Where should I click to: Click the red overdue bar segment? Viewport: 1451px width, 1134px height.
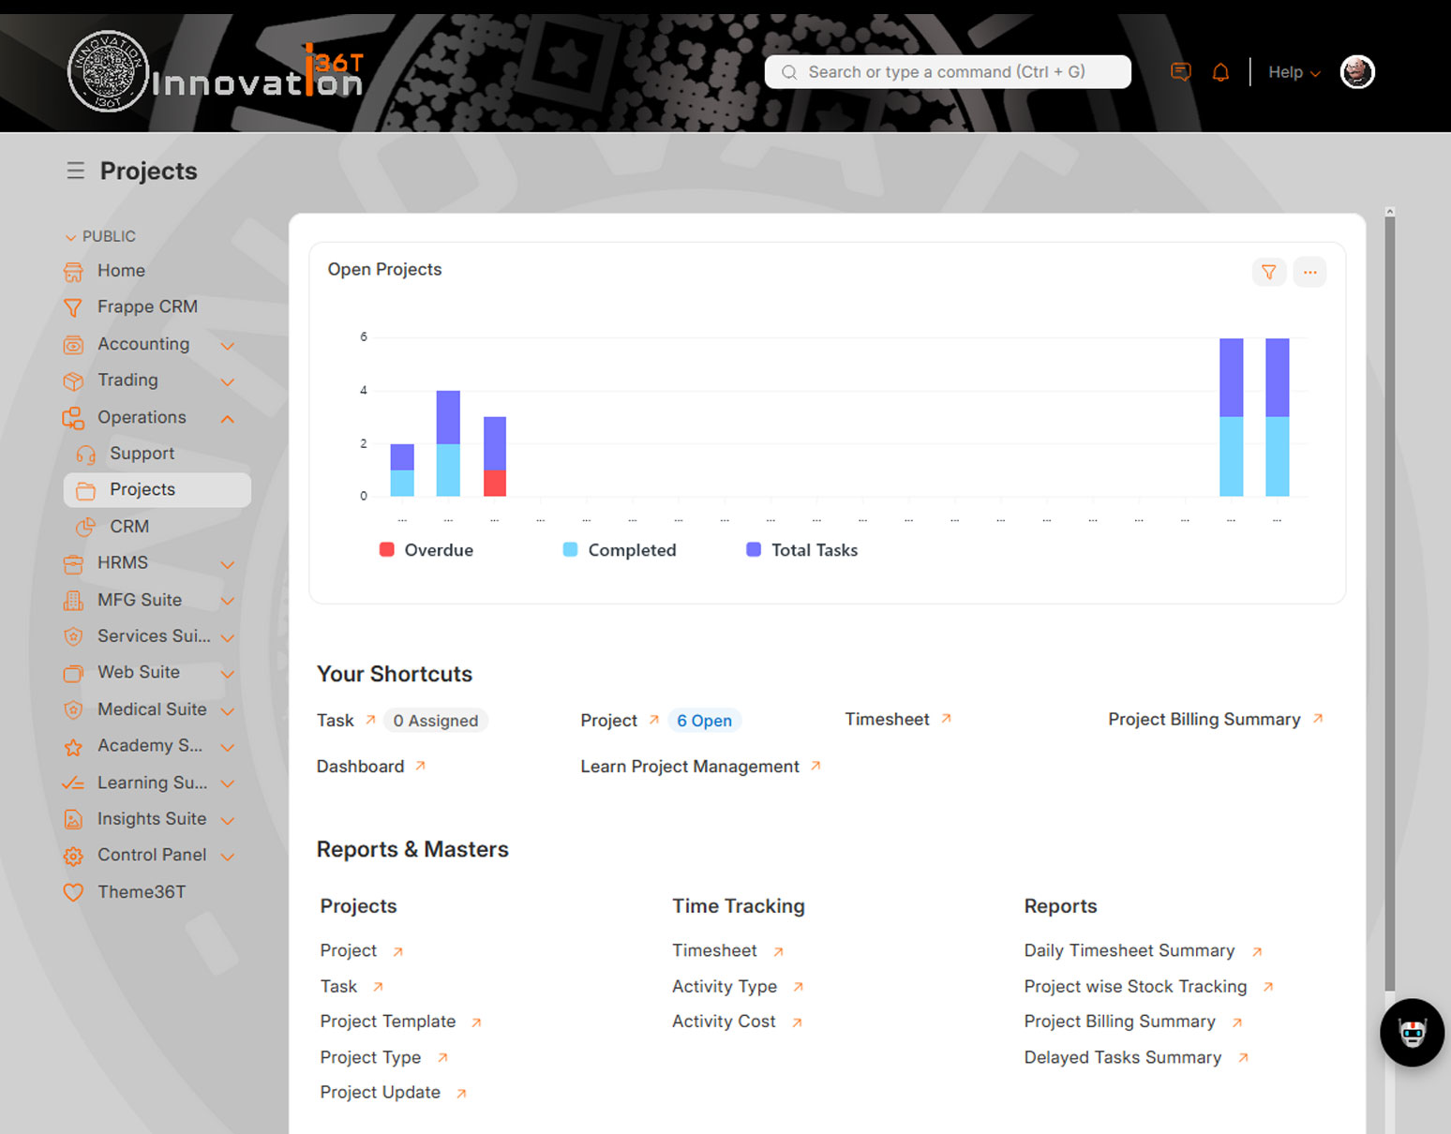click(495, 483)
